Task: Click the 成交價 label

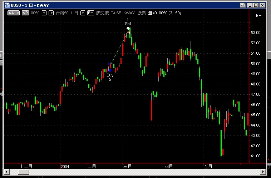Action: [x=102, y=13]
